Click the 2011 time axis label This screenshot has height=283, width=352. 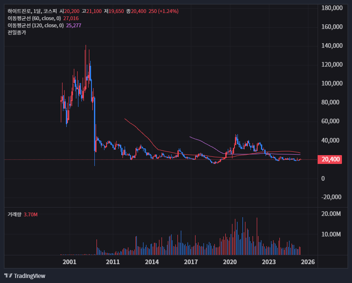113,262
